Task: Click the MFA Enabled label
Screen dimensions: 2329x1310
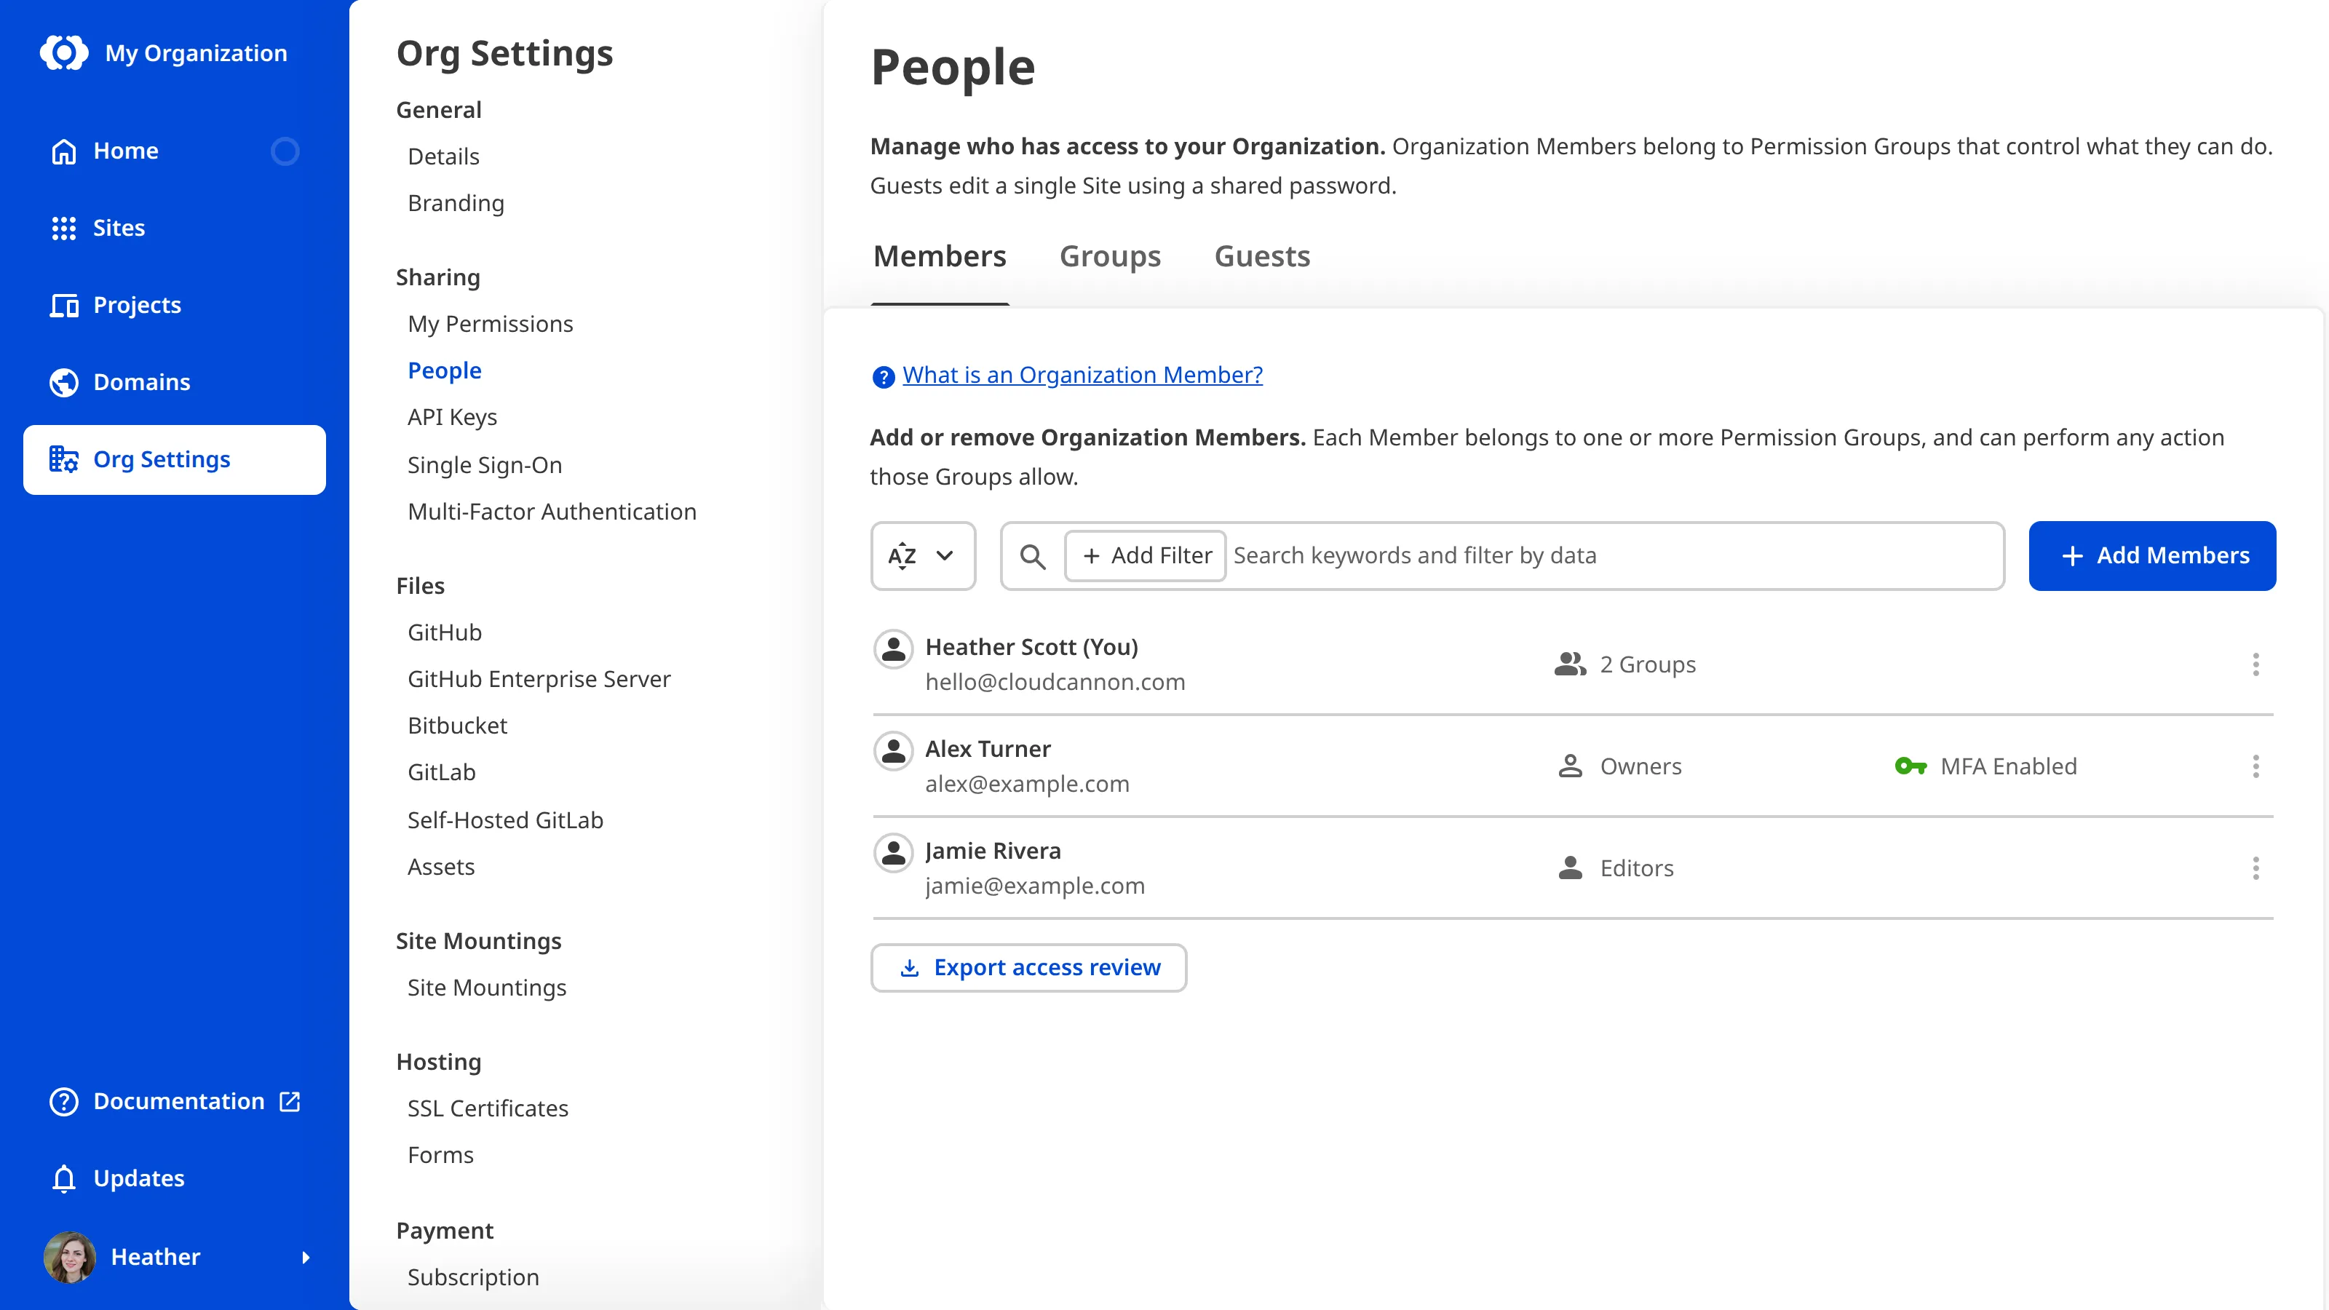Action: [x=2008, y=766]
